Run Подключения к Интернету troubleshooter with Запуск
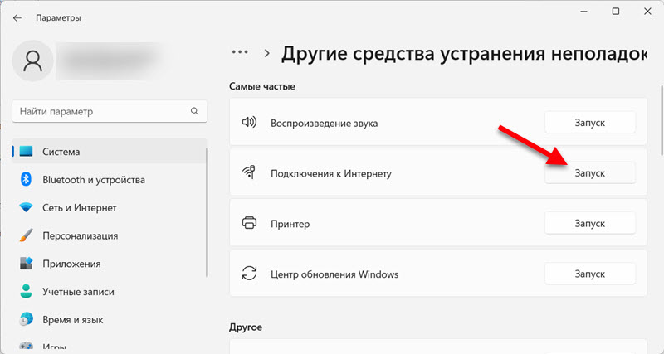 [590, 173]
